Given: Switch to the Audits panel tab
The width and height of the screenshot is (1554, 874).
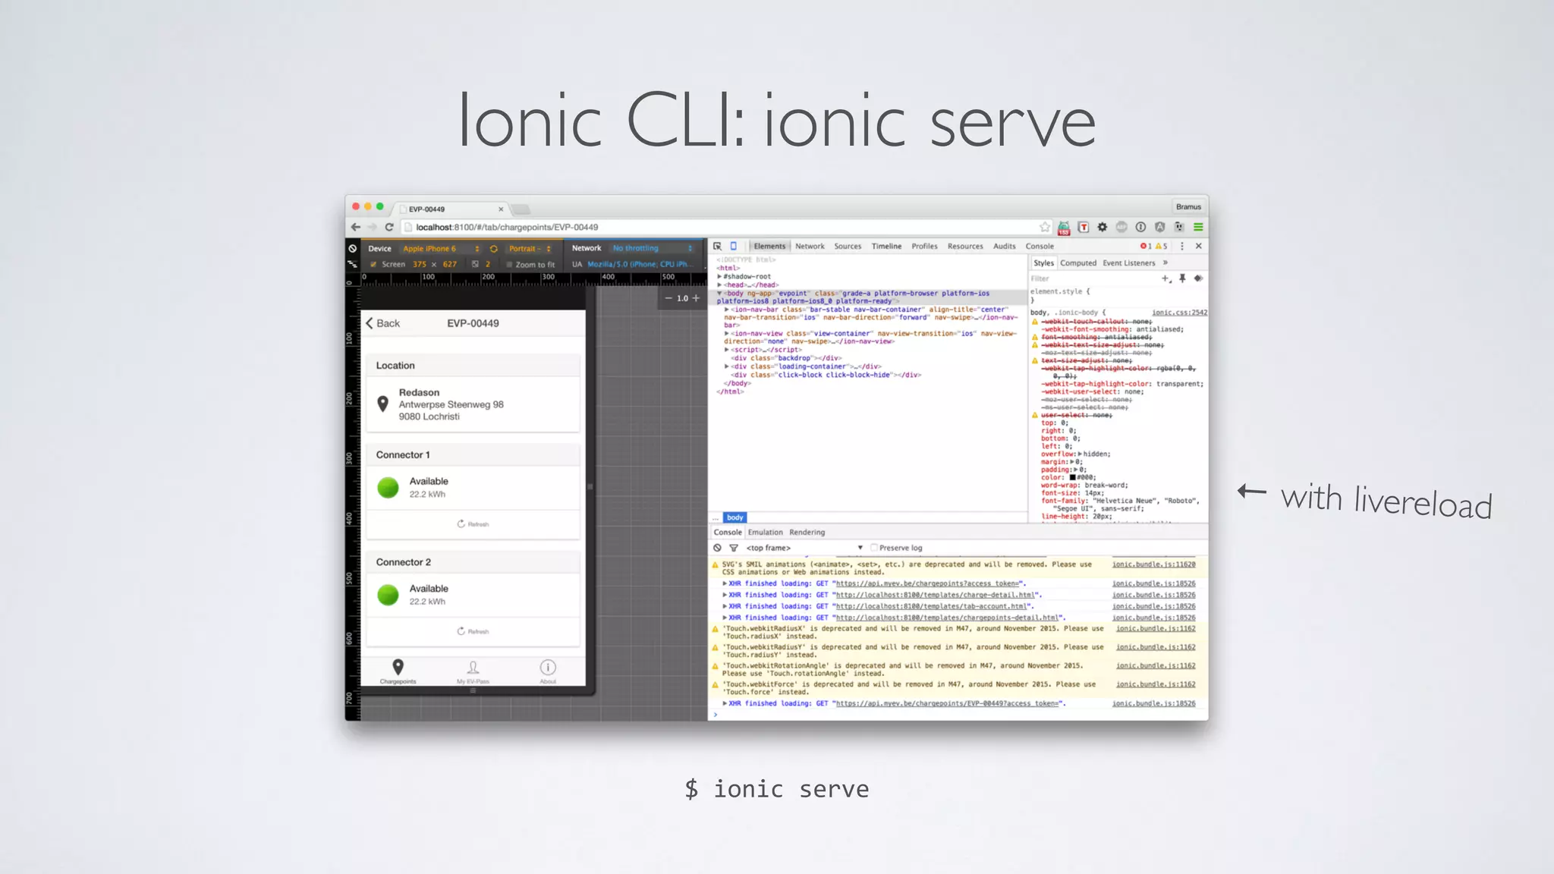Looking at the screenshot, I should [x=1004, y=247].
